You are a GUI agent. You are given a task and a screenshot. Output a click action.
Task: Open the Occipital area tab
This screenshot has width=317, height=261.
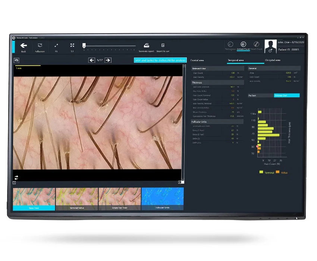[273, 60]
